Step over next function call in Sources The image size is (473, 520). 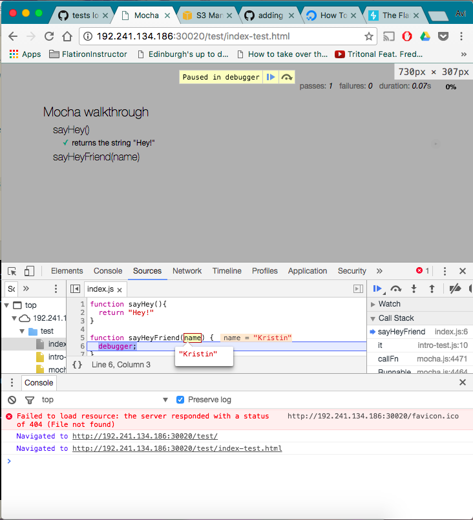[x=396, y=289]
